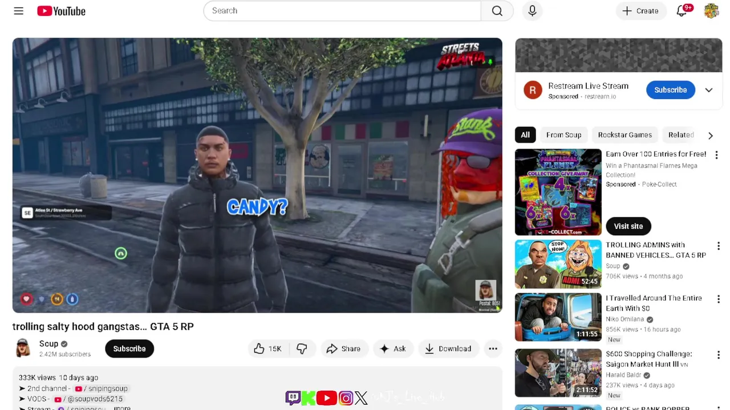Download the video
This screenshot has height=410, width=730.
click(x=448, y=348)
